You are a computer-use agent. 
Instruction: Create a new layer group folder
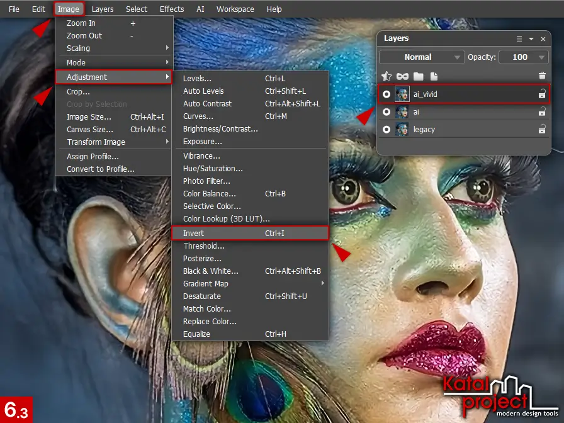pyautogui.click(x=418, y=76)
